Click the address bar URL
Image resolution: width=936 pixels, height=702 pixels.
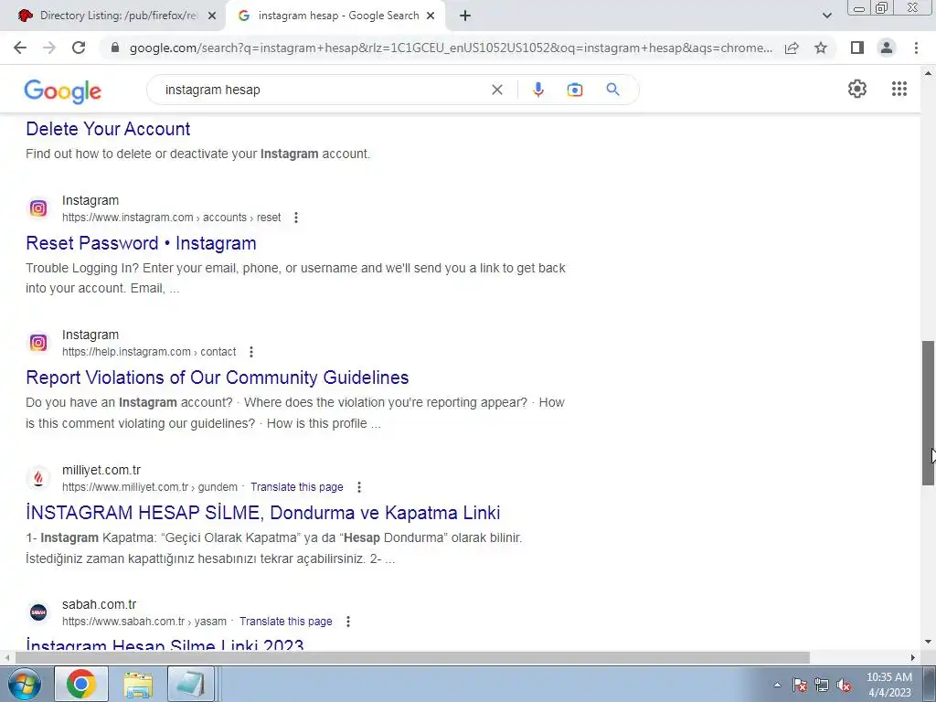point(451,48)
